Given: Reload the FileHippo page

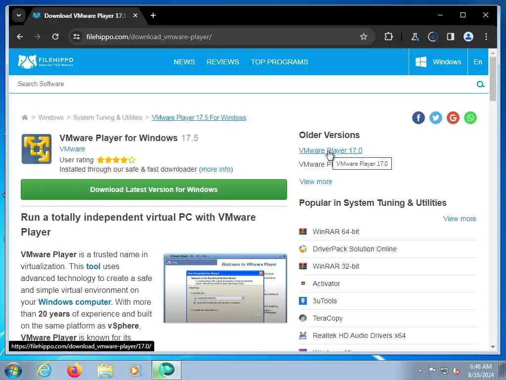Looking at the screenshot, I should pos(55,37).
